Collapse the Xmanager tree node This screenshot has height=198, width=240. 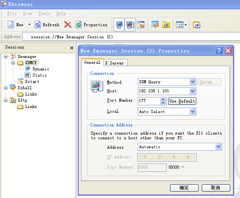tap(5, 56)
